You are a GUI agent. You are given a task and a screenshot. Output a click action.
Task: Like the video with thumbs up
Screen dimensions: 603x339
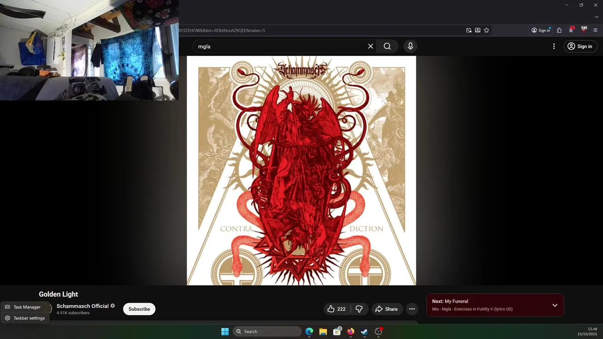(336, 309)
